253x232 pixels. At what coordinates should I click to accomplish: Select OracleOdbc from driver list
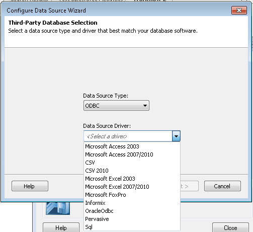132,211
